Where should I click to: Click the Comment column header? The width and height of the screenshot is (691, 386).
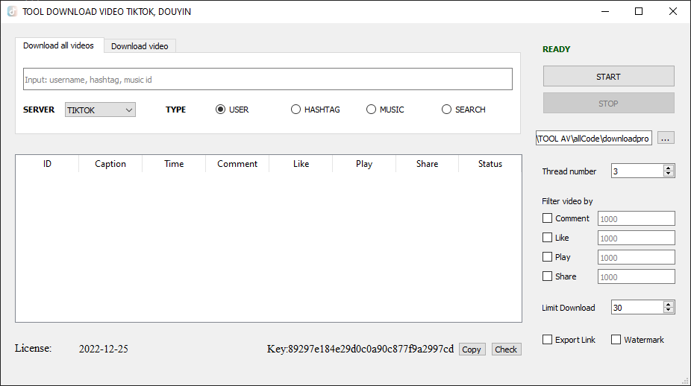(x=237, y=164)
